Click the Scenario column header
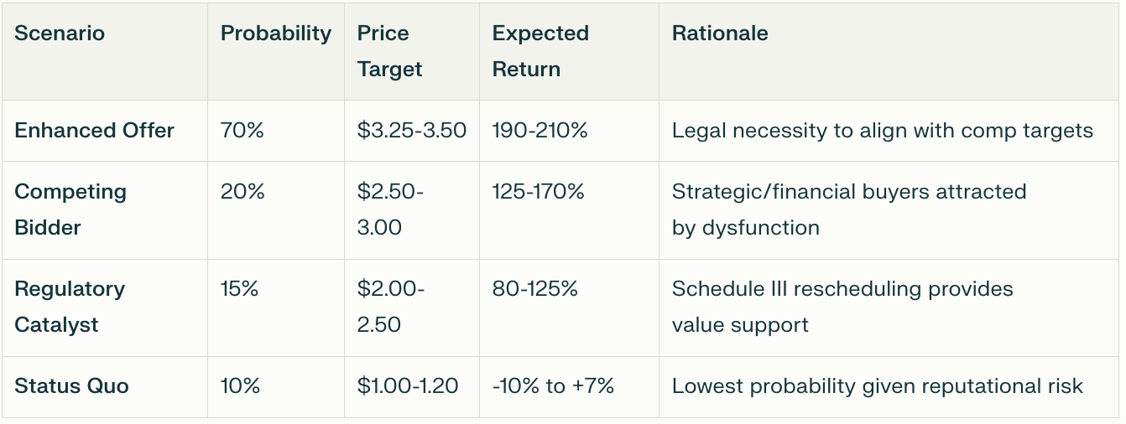The image size is (1126, 424). point(60,34)
